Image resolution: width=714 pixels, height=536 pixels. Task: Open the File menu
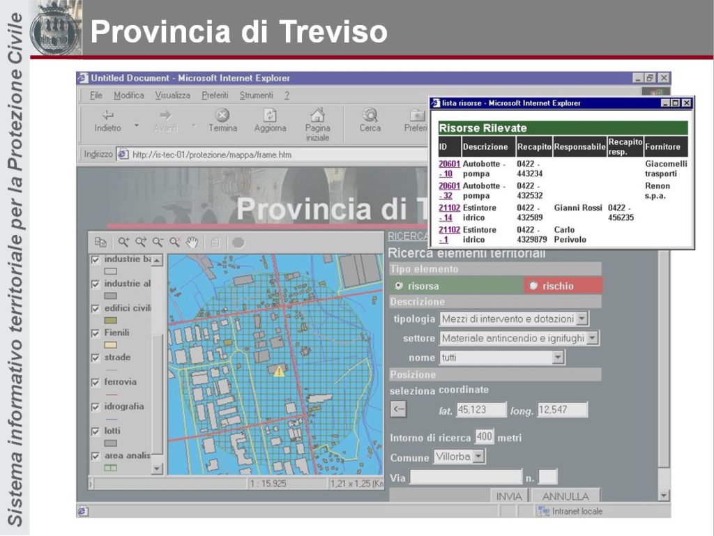(96, 95)
